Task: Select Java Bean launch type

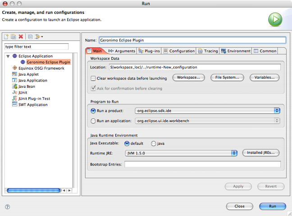Action: point(27,86)
